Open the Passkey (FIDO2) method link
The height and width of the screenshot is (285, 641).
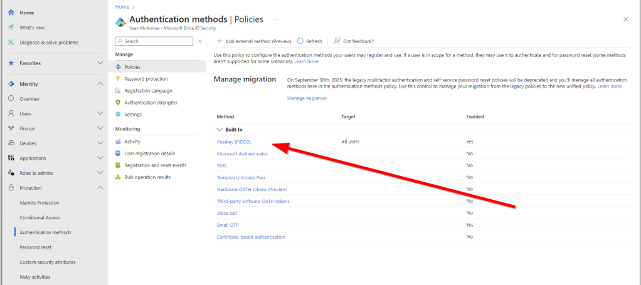pos(233,142)
